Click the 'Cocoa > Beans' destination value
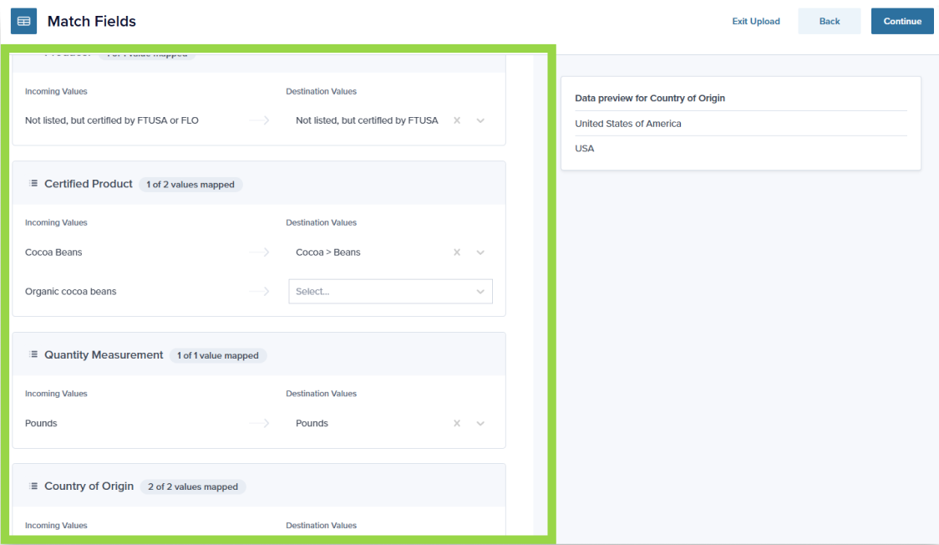The image size is (939, 545). [328, 252]
